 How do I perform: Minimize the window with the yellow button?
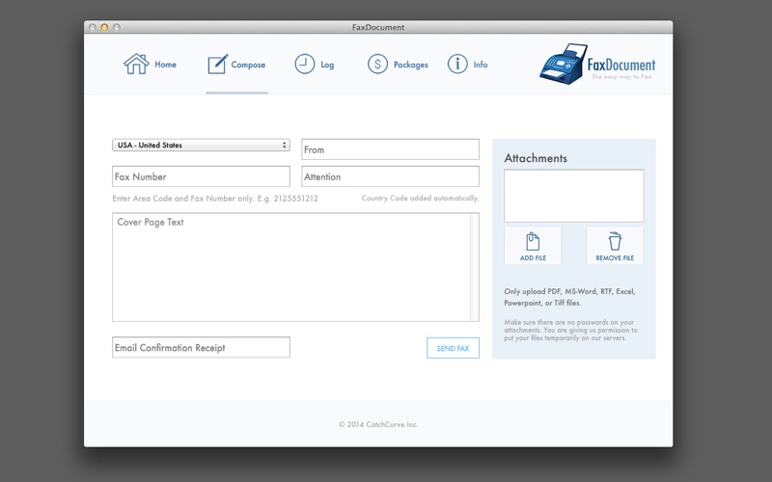point(104,27)
